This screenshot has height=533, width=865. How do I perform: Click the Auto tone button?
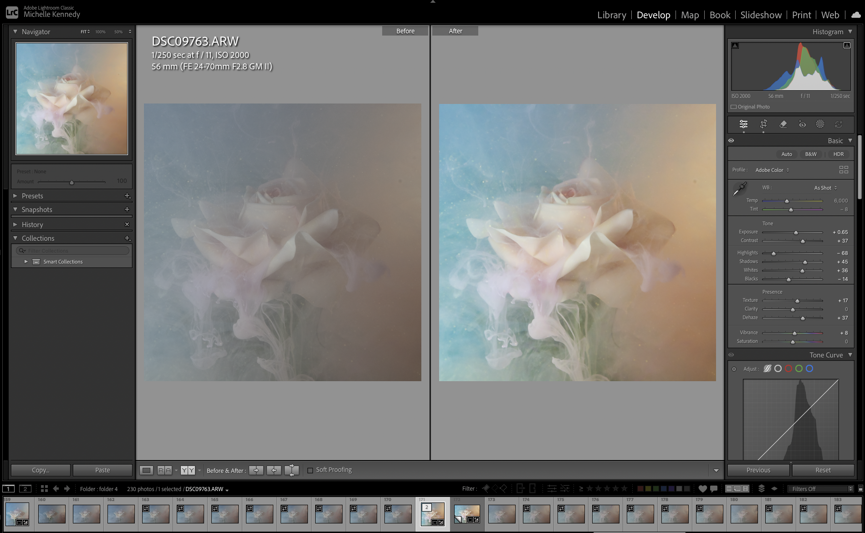pyautogui.click(x=787, y=154)
